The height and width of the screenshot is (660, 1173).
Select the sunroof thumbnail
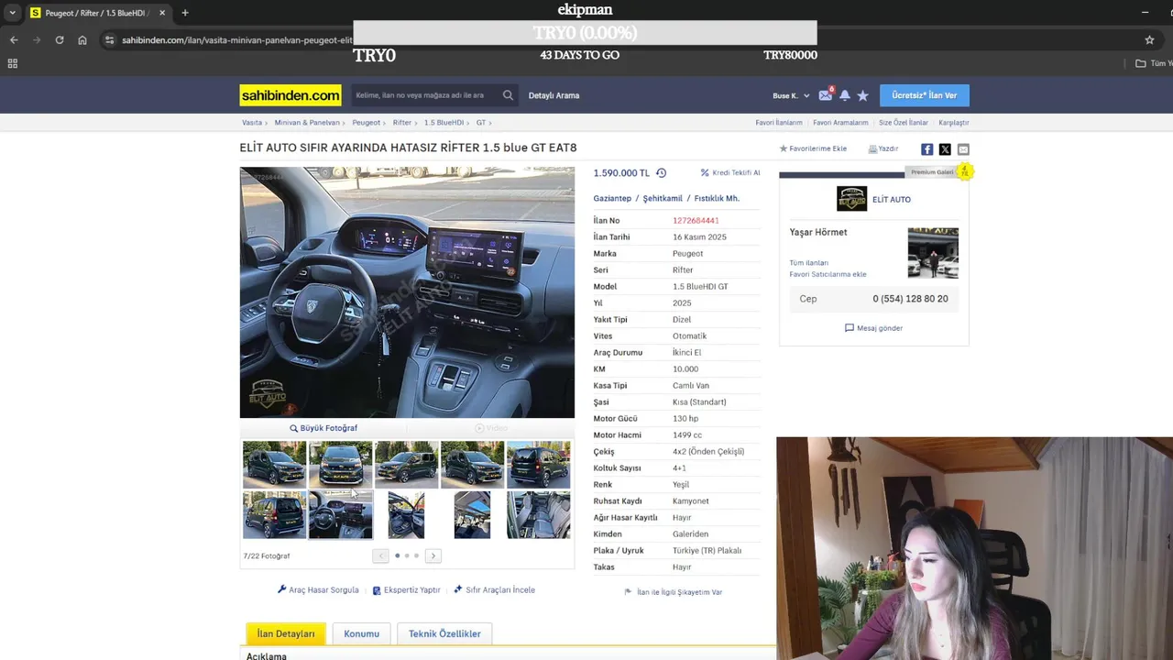pos(472,514)
